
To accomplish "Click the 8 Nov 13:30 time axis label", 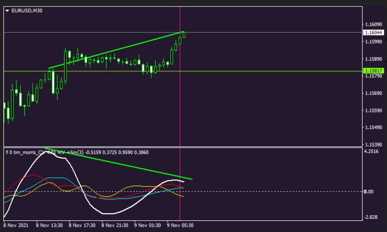I will (49, 225).
